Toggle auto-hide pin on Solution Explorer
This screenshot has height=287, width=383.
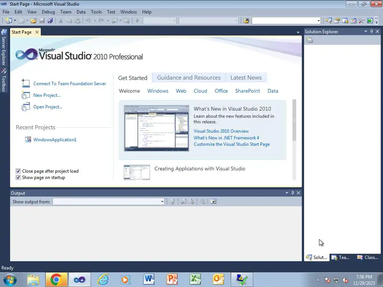click(x=371, y=31)
